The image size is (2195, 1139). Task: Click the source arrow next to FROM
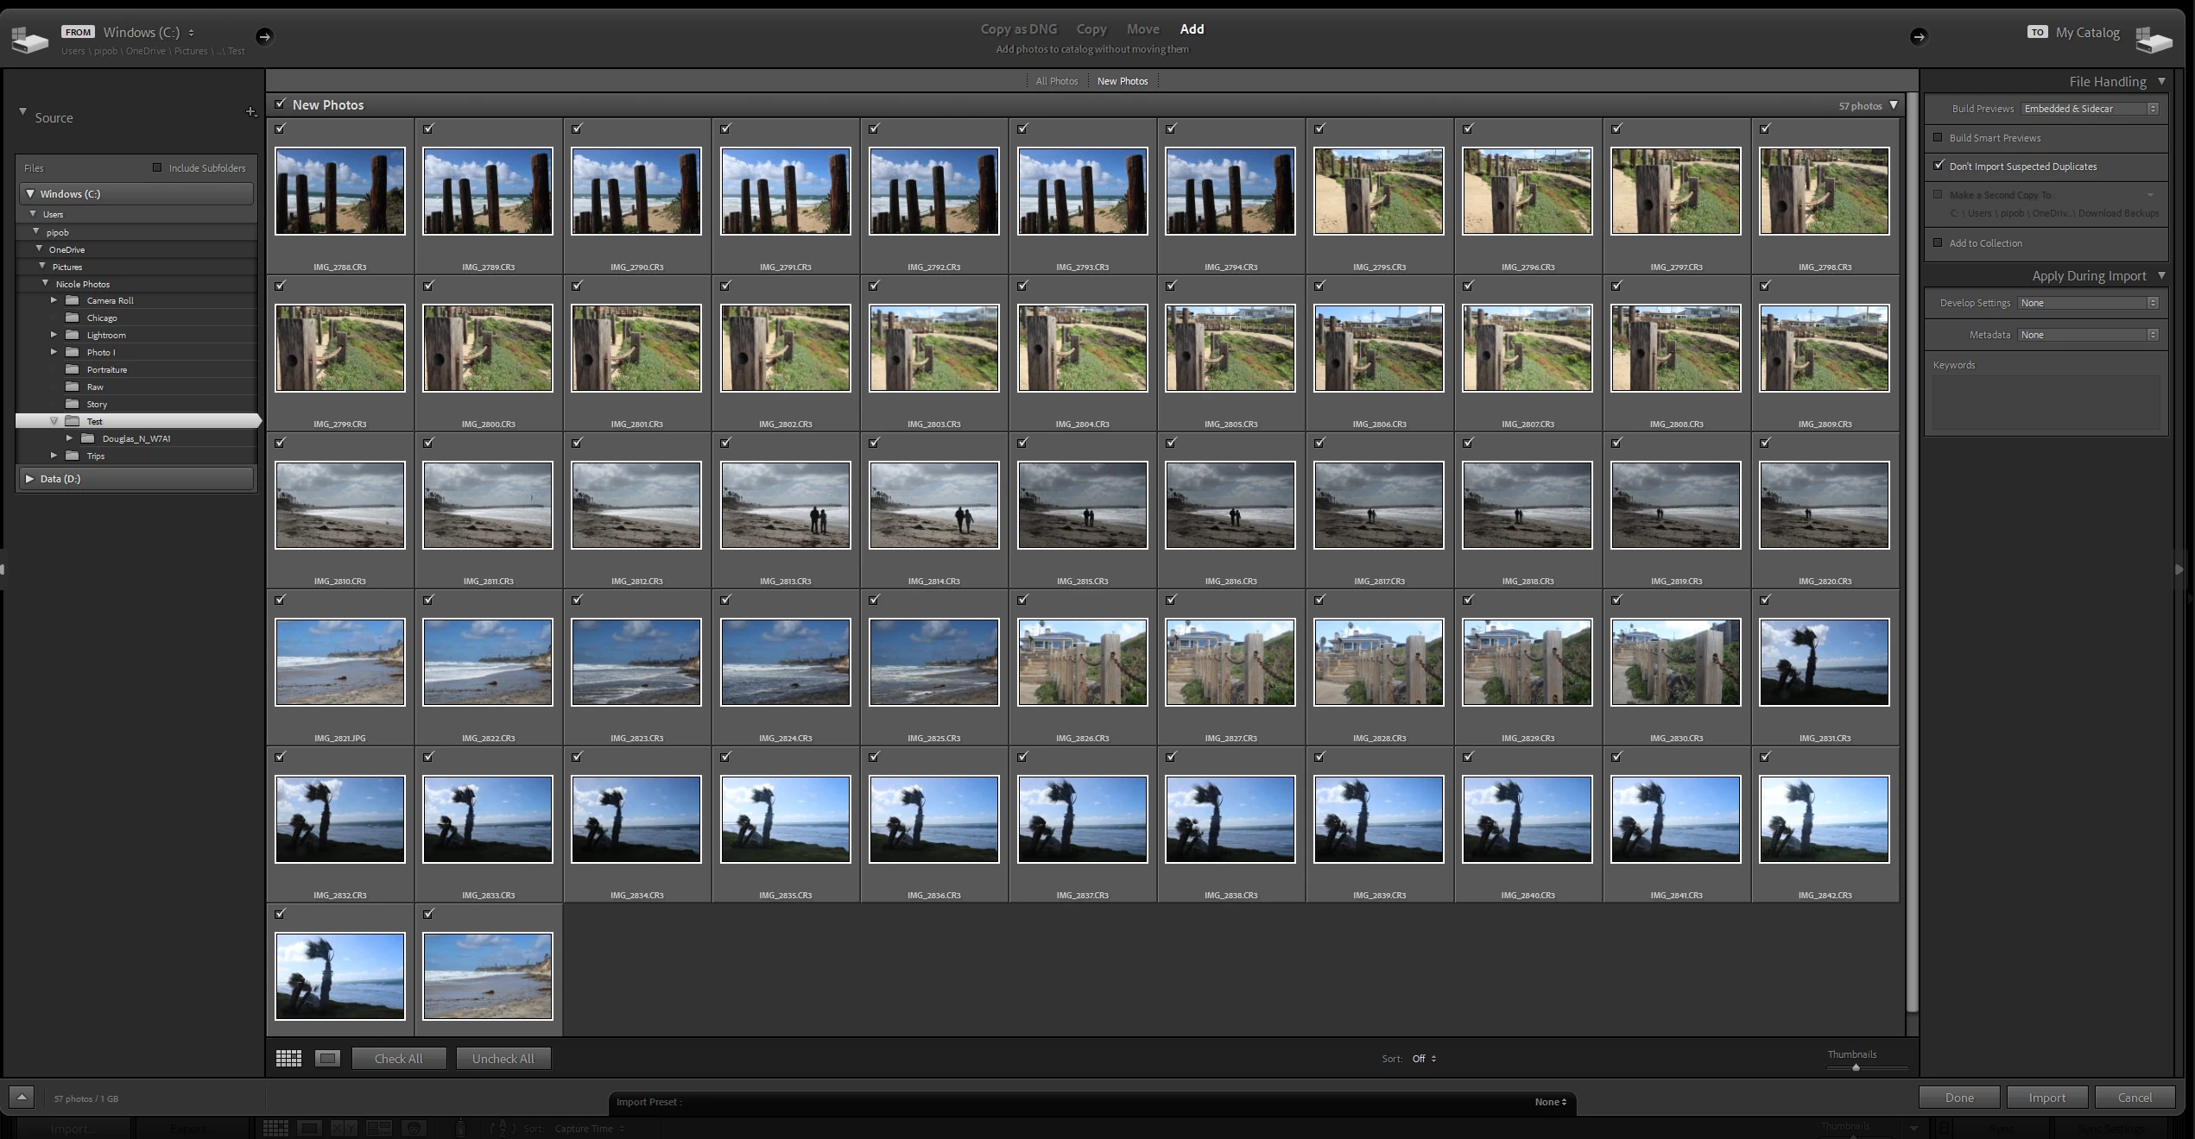(x=264, y=36)
